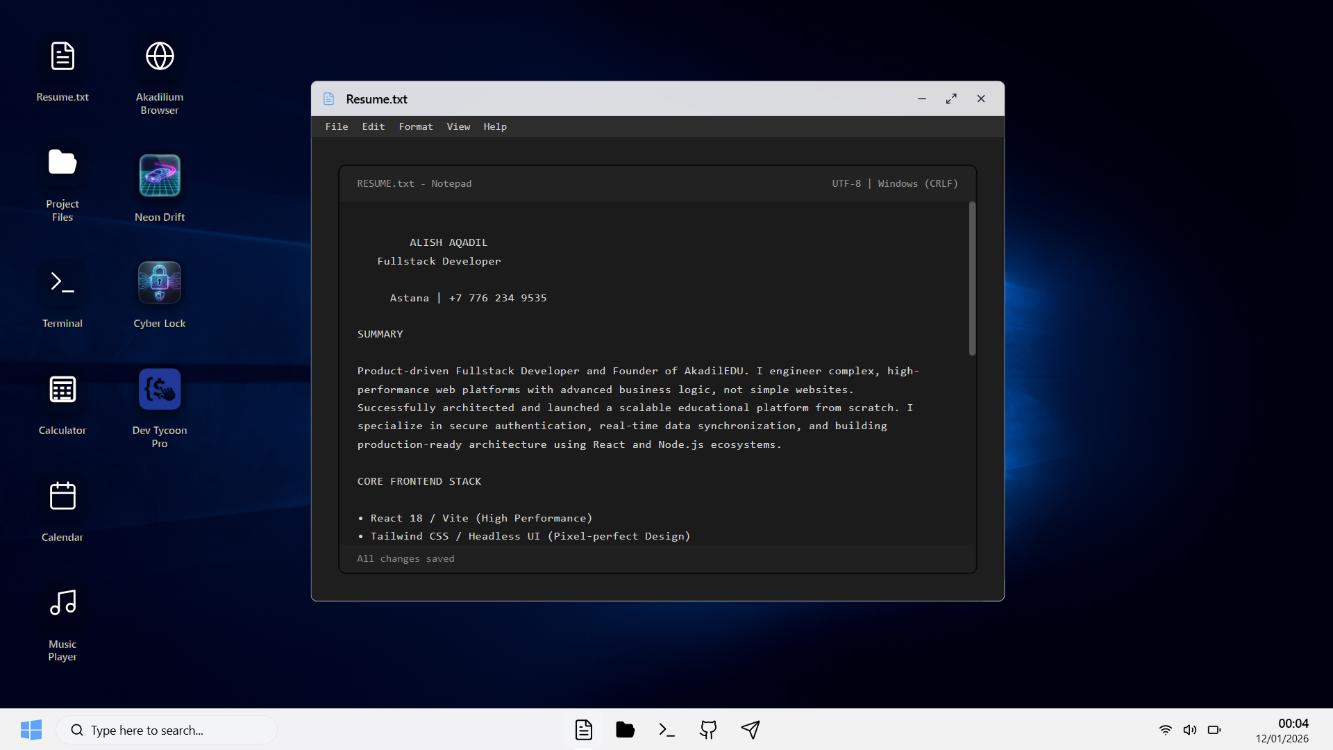Open the Format menu
1333x750 pixels.
click(416, 126)
